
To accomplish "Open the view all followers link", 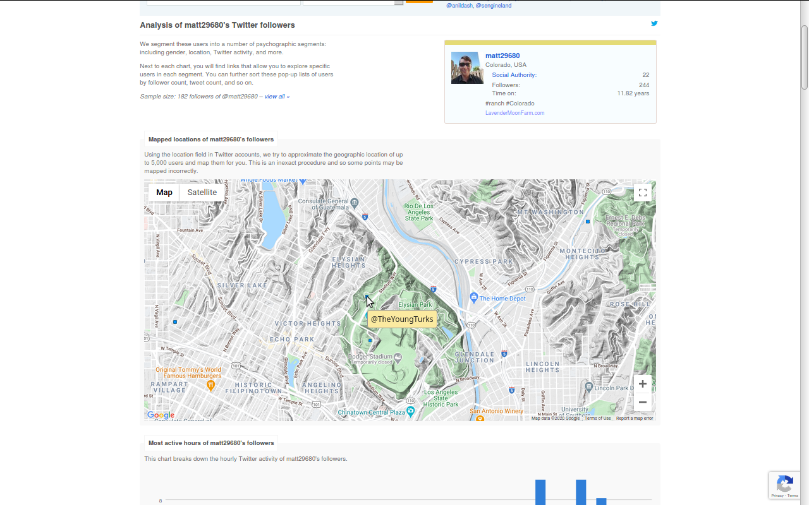I will coord(277,97).
